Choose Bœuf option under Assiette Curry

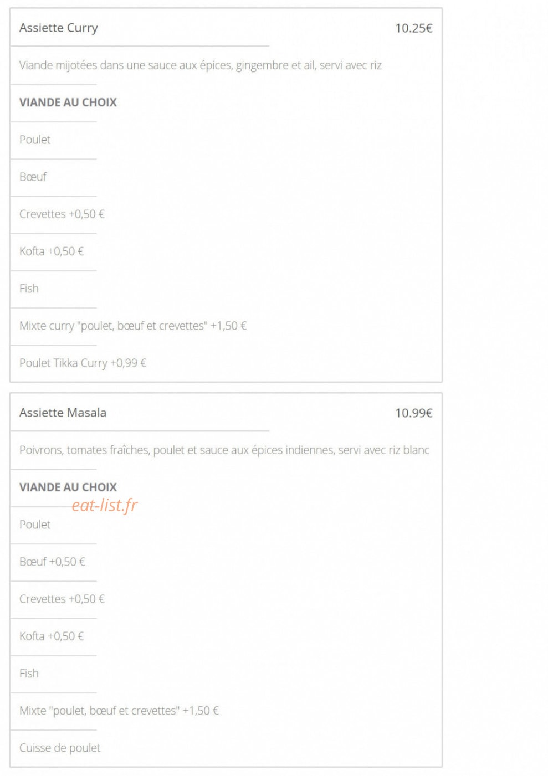pyautogui.click(x=33, y=177)
